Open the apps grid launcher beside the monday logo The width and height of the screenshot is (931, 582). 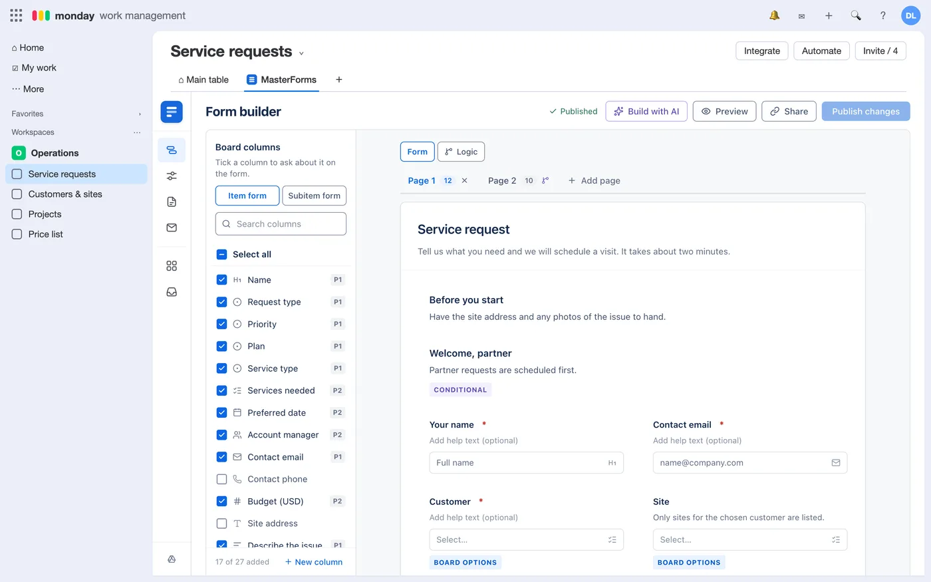click(x=16, y=15)
